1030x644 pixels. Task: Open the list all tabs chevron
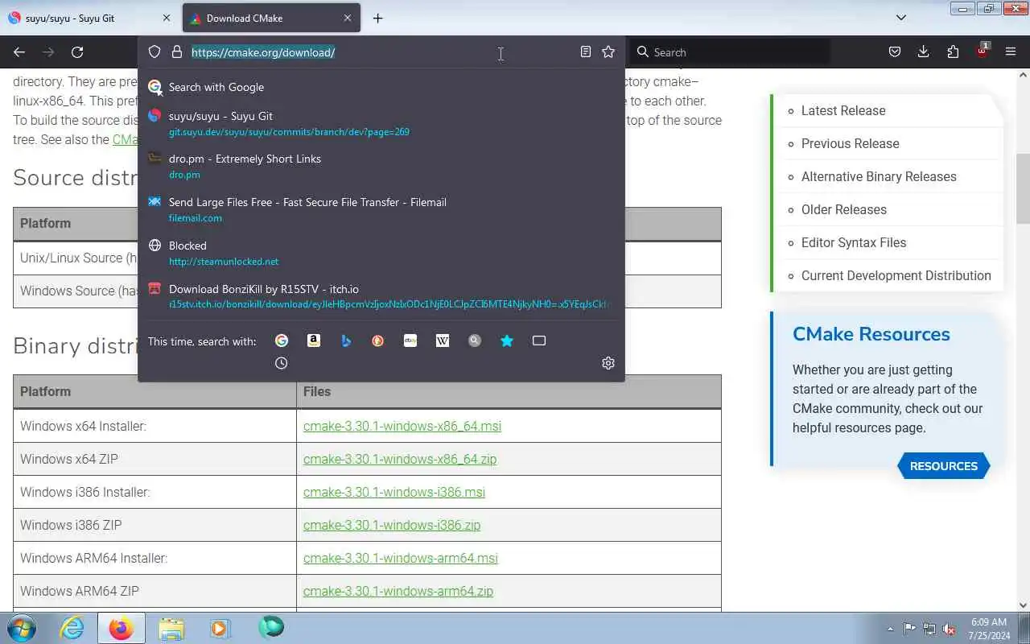coord(901,18)
